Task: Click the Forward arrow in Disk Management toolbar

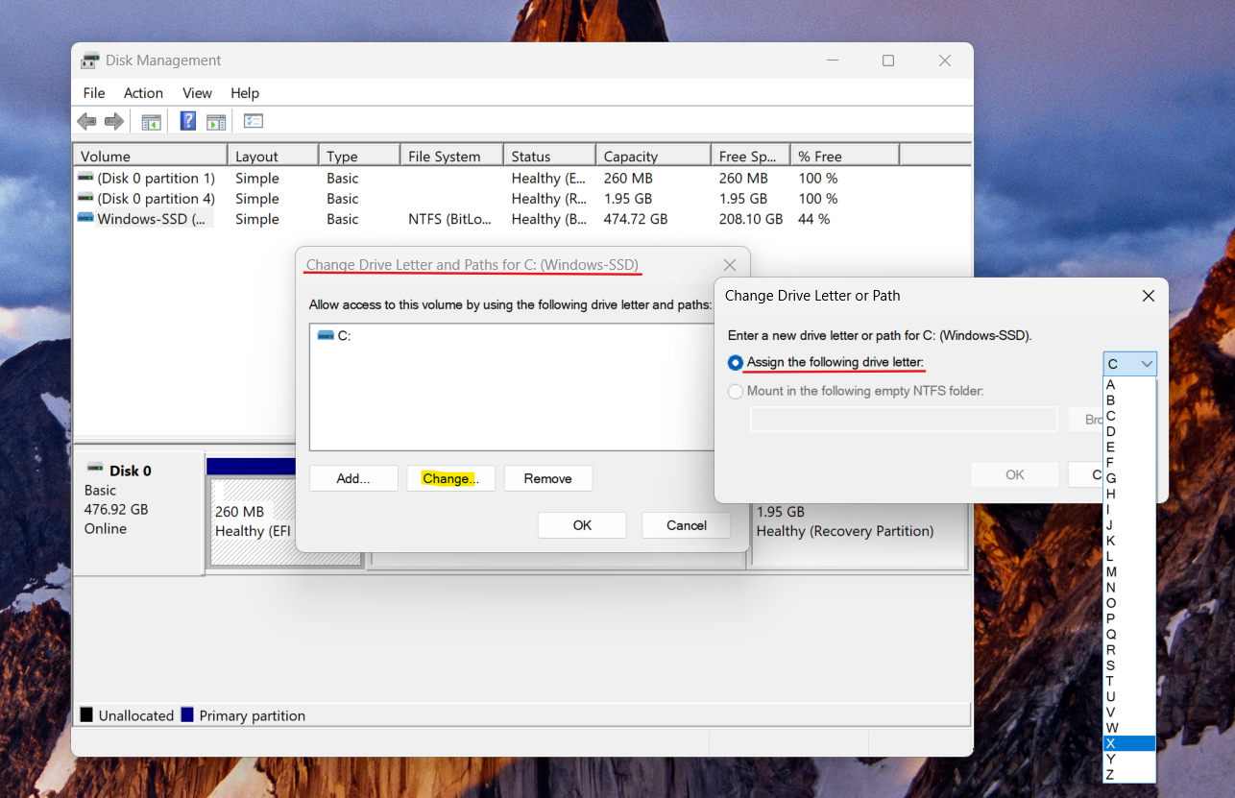Action: 114,121
